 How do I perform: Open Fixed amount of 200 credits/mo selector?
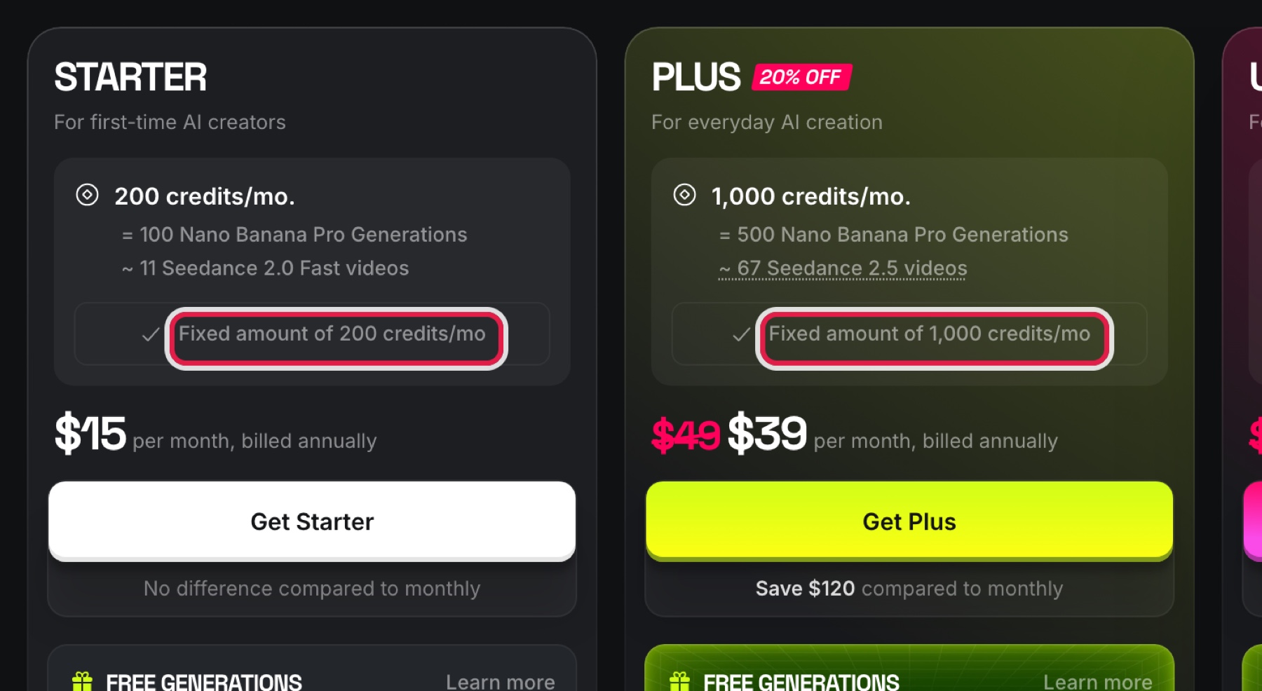[312, 334]
